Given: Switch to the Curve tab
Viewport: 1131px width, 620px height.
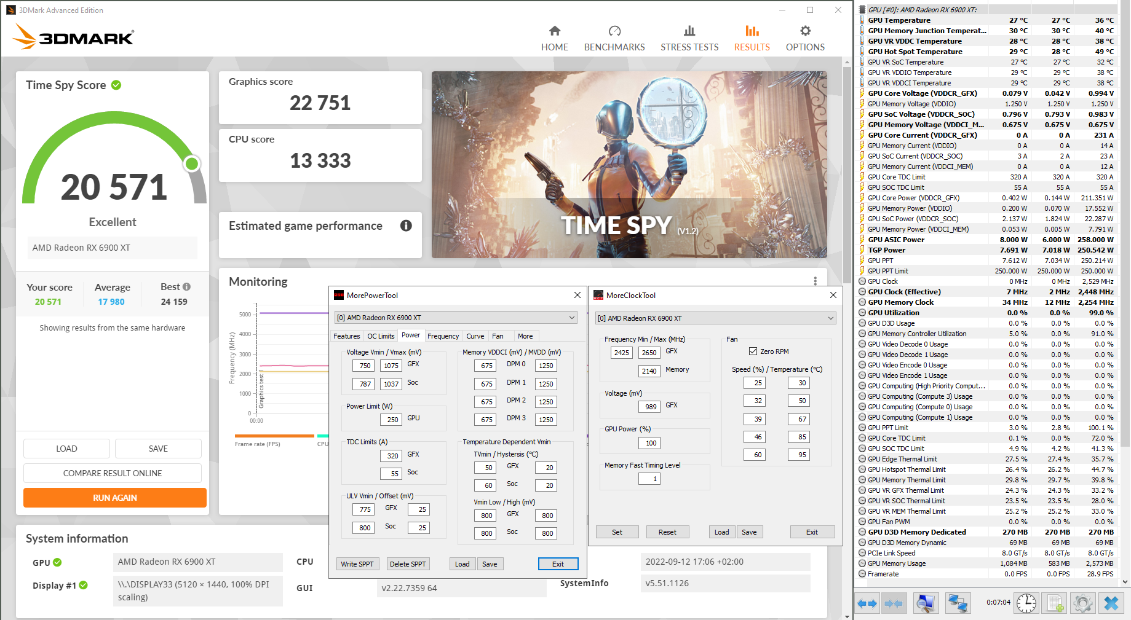Looking at the screenshot, I should pyautogui.click(x=475, y=336).
